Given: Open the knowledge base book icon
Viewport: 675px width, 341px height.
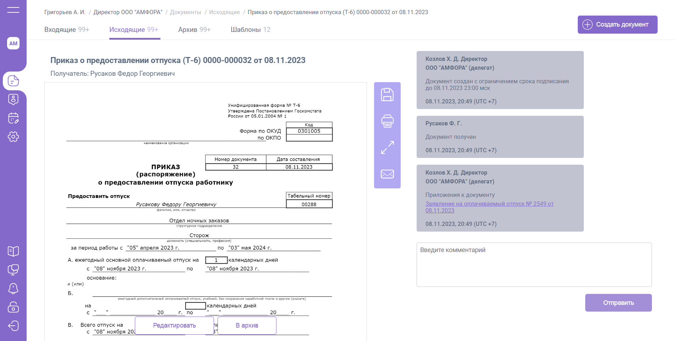Looking at the screenshot, I should pyautogui.click(x=13, y=251).
